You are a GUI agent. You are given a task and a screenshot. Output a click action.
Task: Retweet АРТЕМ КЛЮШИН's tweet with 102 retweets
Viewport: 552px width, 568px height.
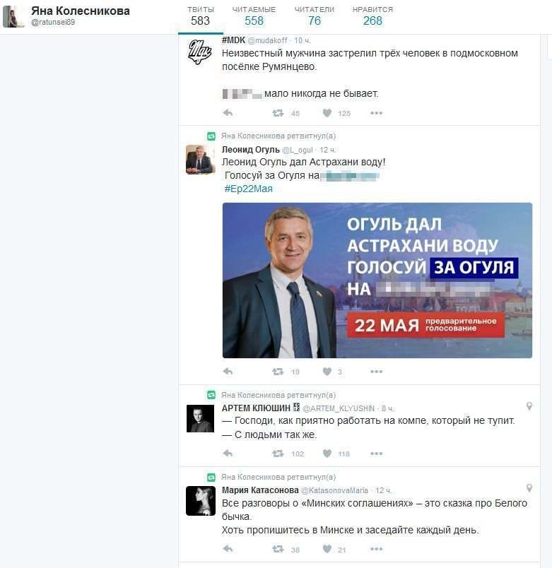278,453
